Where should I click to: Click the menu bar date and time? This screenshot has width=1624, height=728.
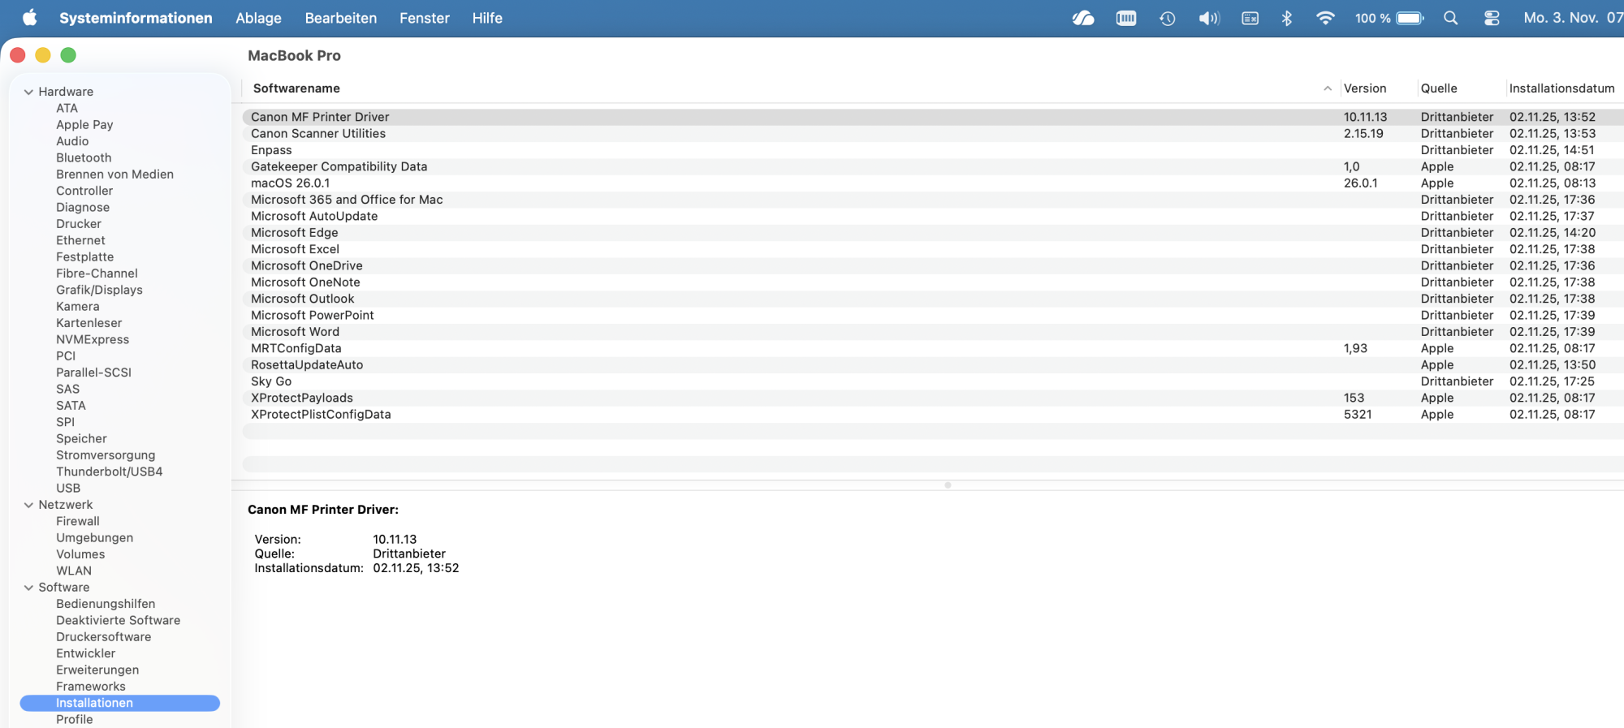[1573, 18]
